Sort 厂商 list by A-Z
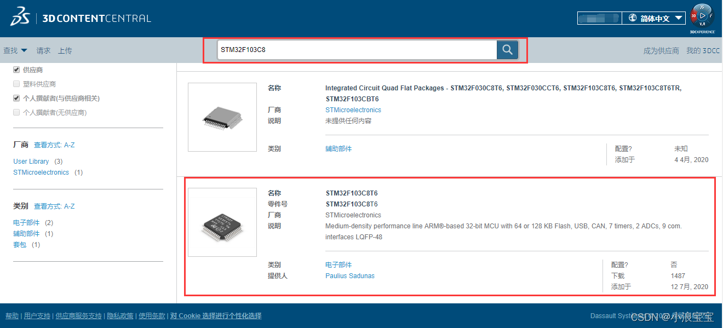Image resolution: width=723 pixels, height=328 pixels. pyautogui.click(x=54, y=145)
